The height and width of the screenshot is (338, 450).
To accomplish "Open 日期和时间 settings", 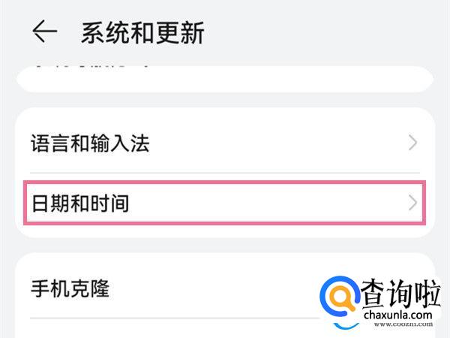I will click(x=80, y=203).
